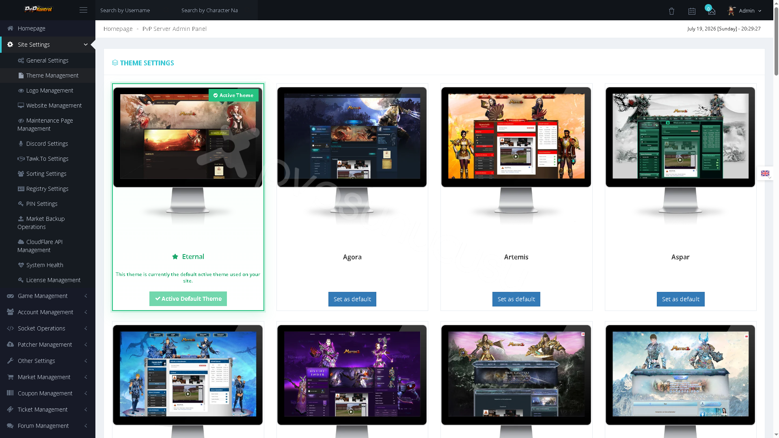Click the Ticket Management ticket icon
This screenshot has width=779, height=438.
[10, 410]
